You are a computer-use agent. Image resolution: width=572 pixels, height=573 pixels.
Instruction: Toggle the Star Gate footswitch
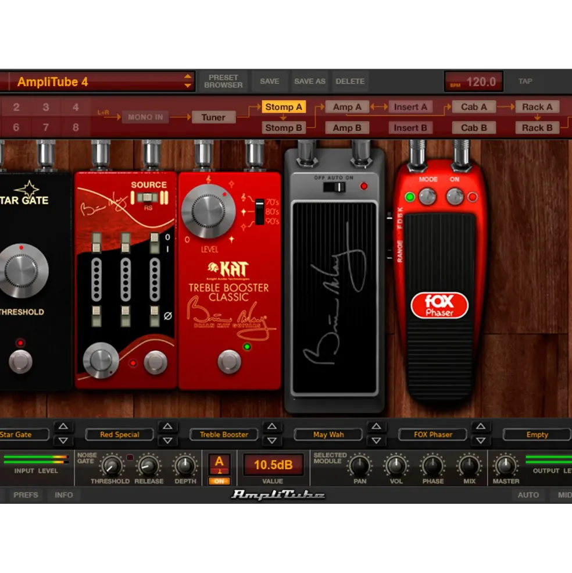20,361
